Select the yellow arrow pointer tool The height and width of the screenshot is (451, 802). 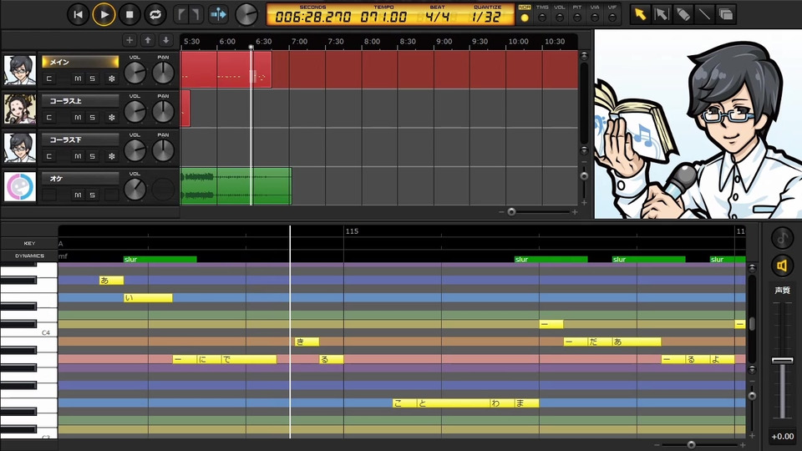pos(640,14)
